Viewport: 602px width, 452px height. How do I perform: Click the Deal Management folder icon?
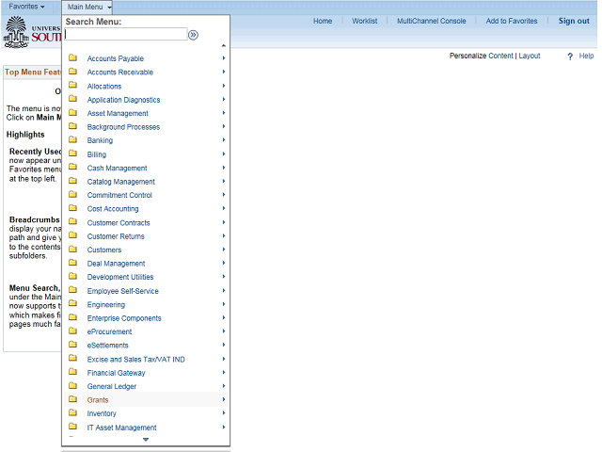click(73, 263)
